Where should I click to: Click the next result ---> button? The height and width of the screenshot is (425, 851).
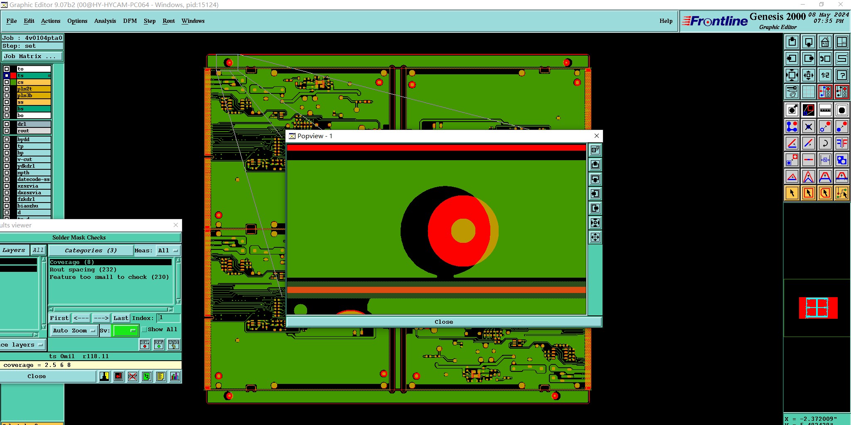click(101, 318)
